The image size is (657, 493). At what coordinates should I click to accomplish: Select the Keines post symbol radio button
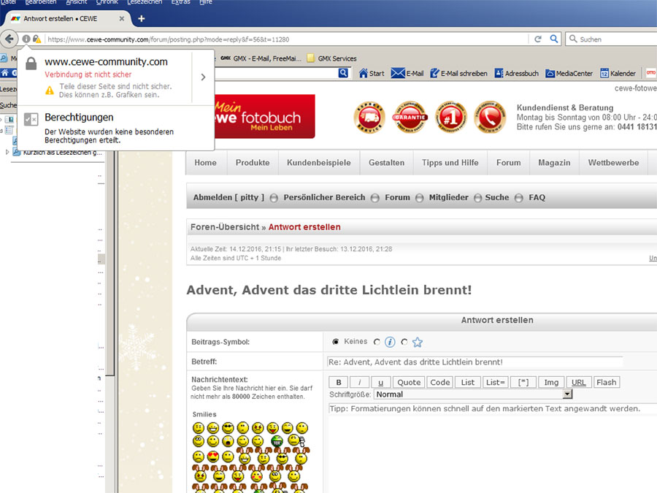[x=335, y=342]
